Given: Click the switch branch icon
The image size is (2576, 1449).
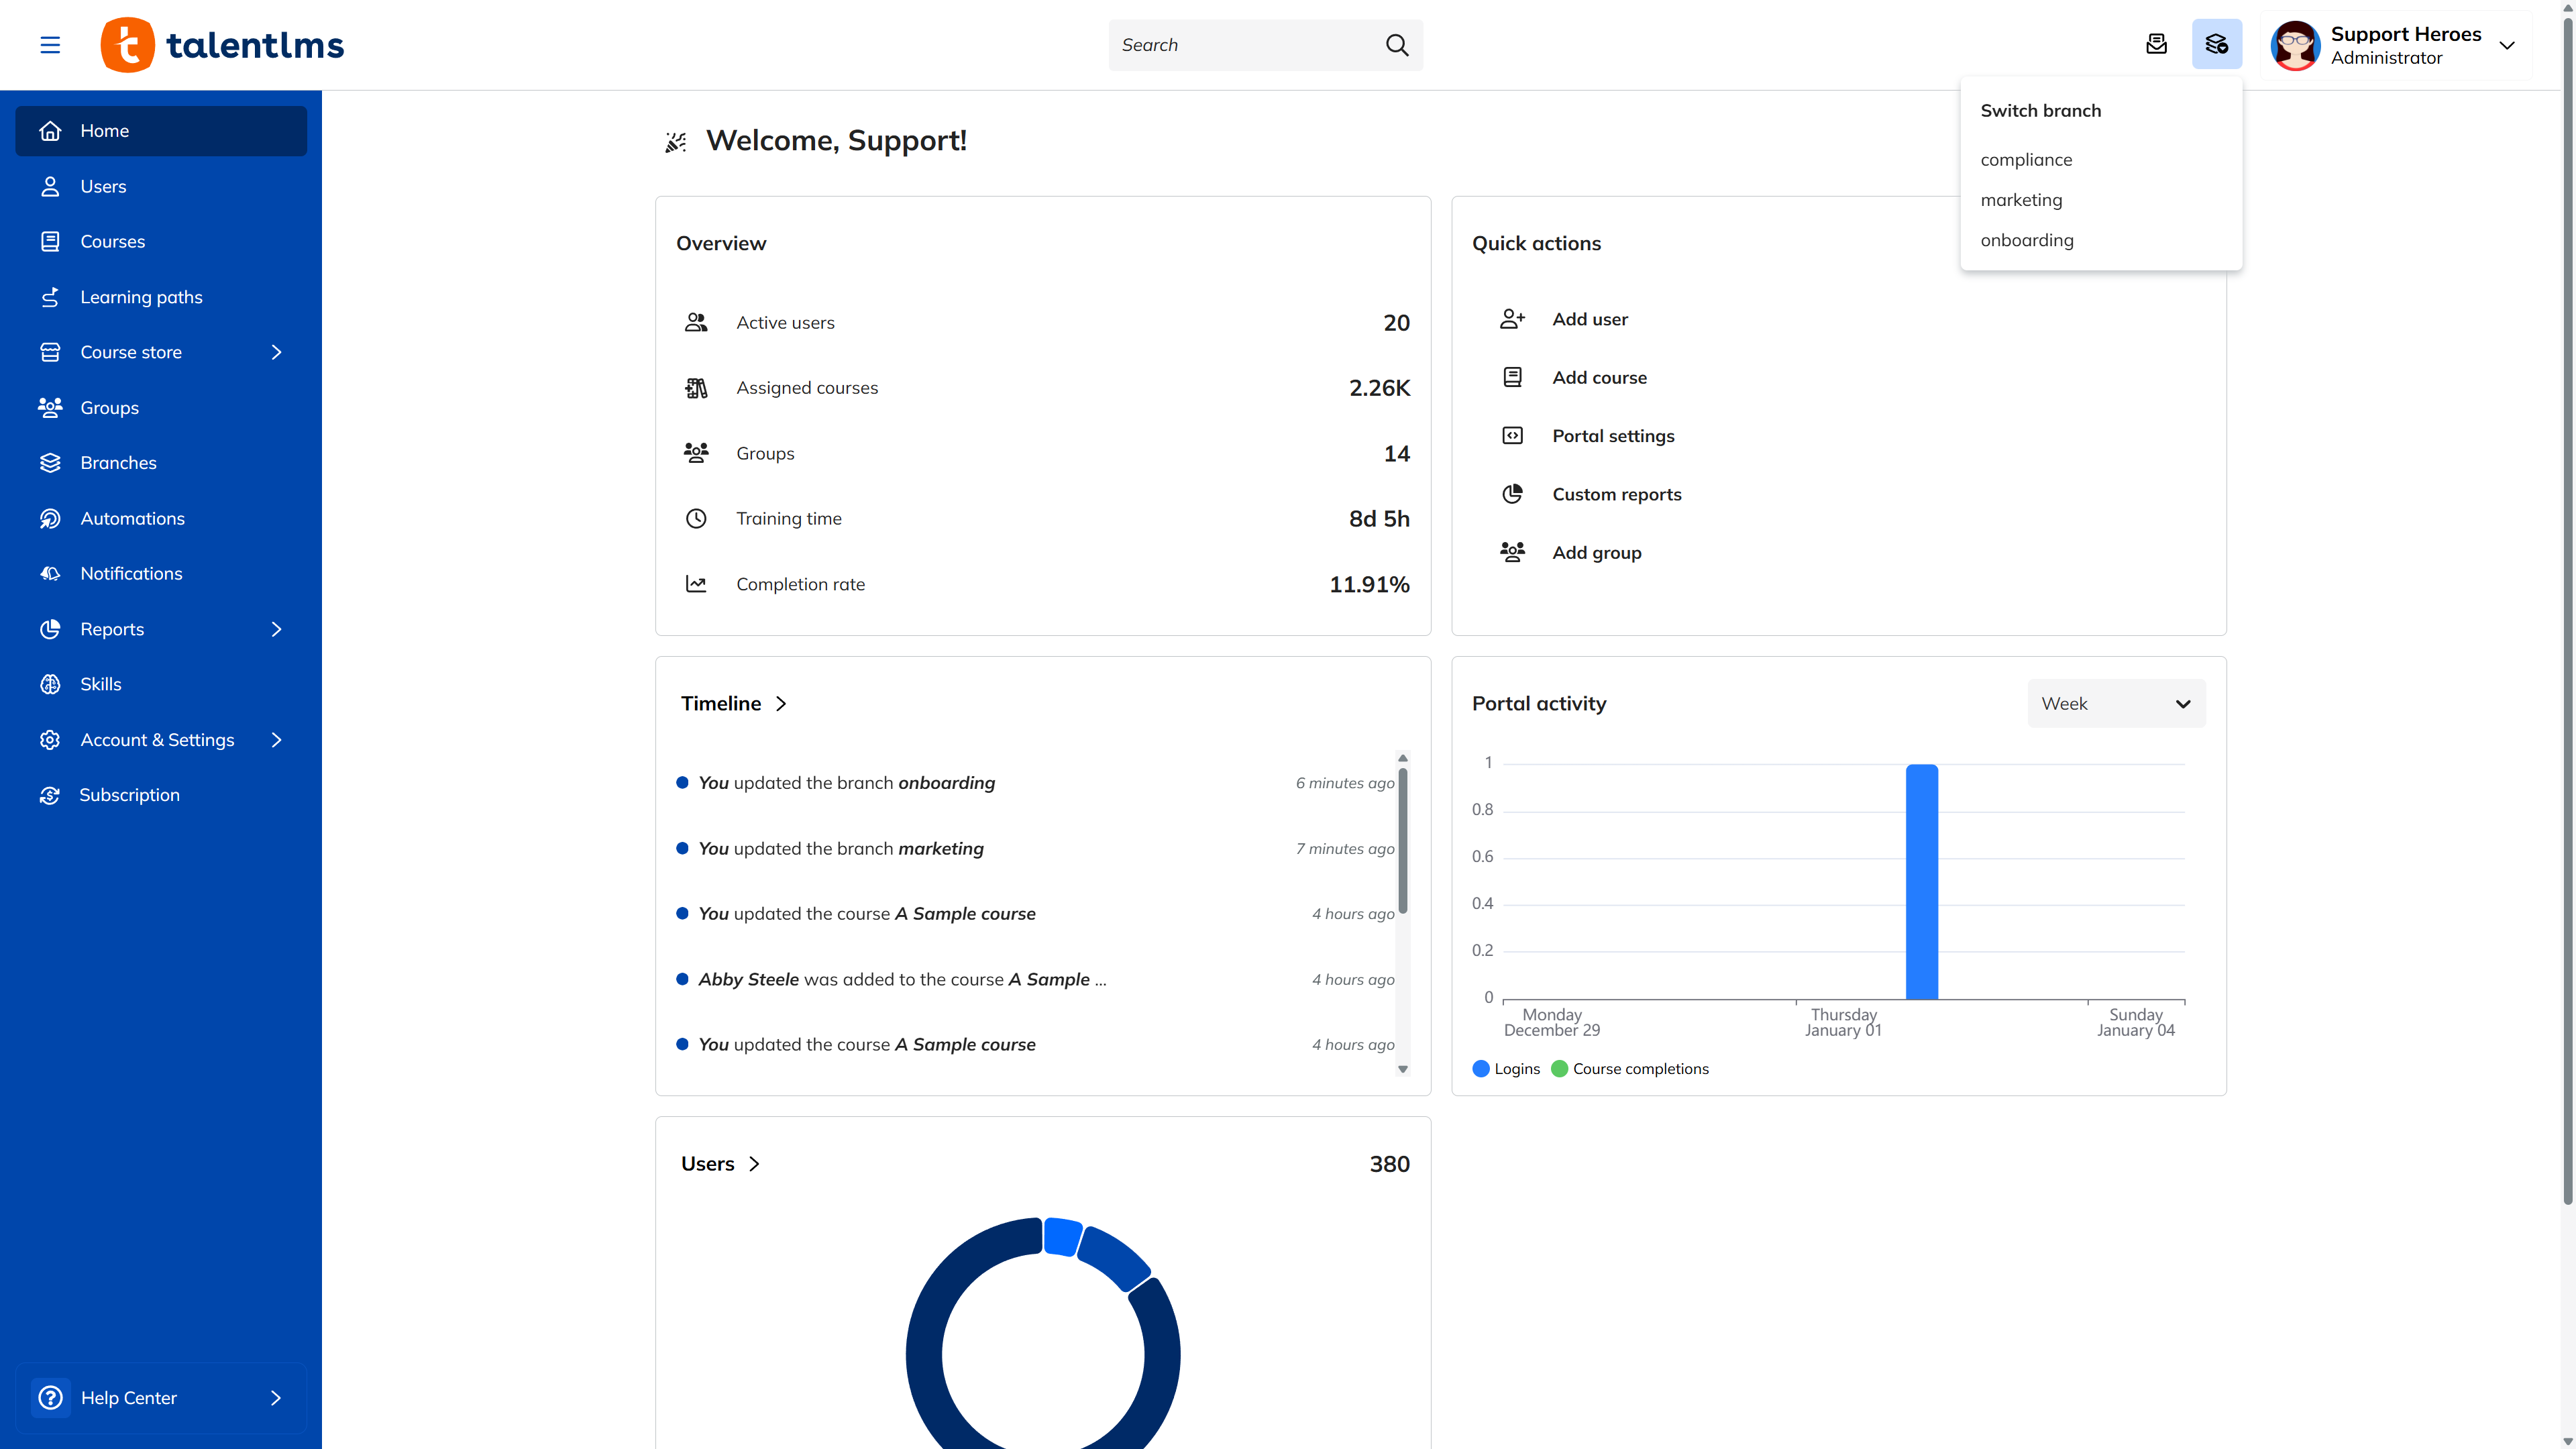Looking at the screenshot, I should (2216, 44).
